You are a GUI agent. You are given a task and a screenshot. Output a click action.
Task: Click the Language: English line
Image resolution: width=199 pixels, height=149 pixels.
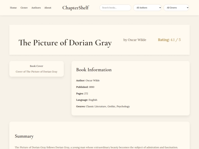coord(87,100)
